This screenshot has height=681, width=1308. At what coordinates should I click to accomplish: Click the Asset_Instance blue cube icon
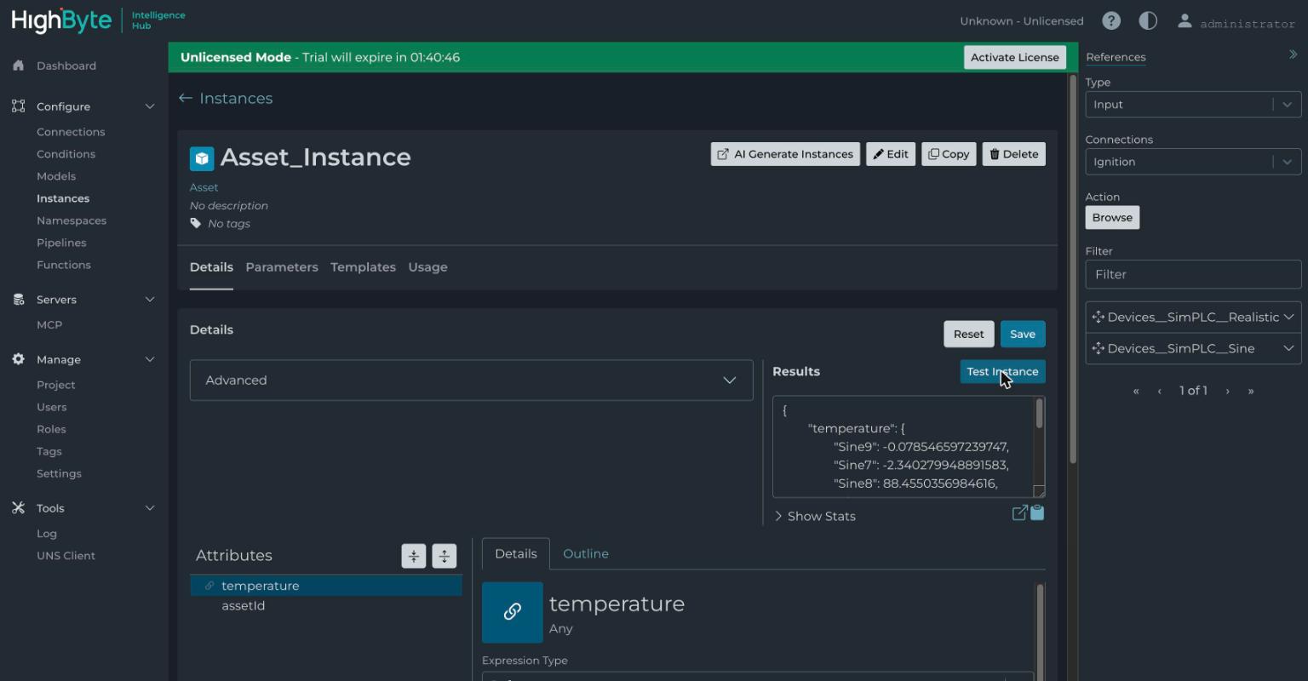click(202, 158)
